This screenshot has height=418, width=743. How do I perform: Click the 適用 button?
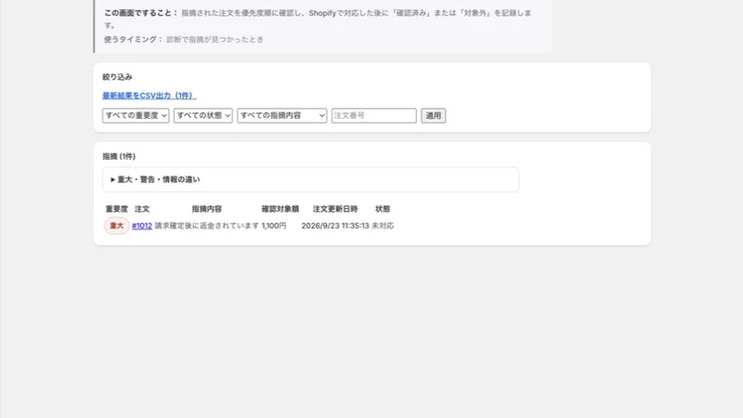click(x=433, y=115)
